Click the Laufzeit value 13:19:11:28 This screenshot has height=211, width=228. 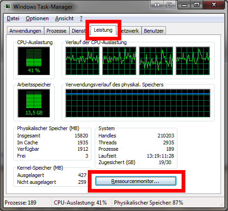160,156
